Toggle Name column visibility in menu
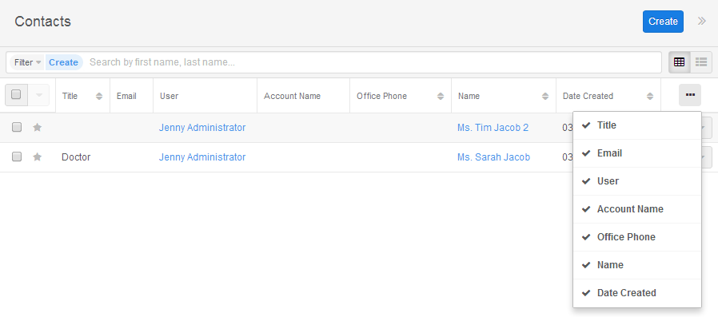 coord(637,265)
